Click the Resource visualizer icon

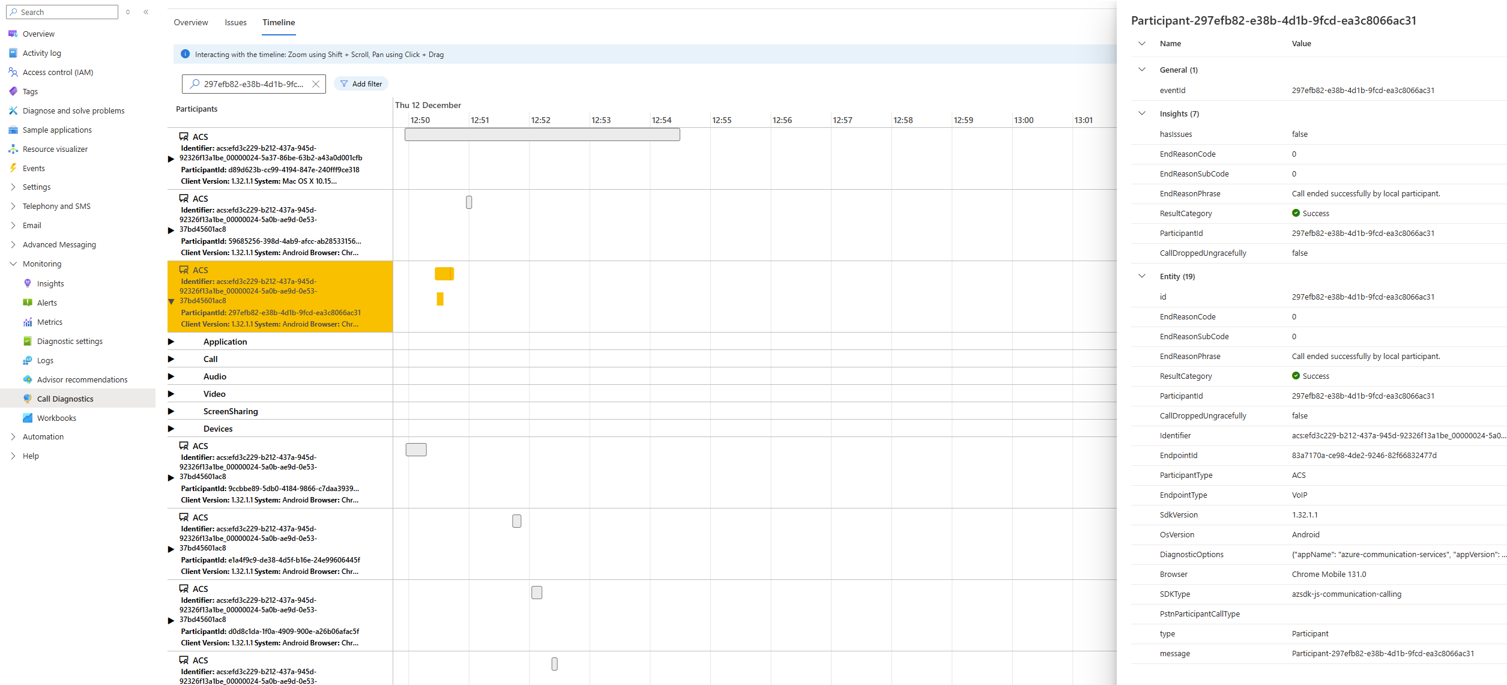pyautogui.click(x=13, y=149)
